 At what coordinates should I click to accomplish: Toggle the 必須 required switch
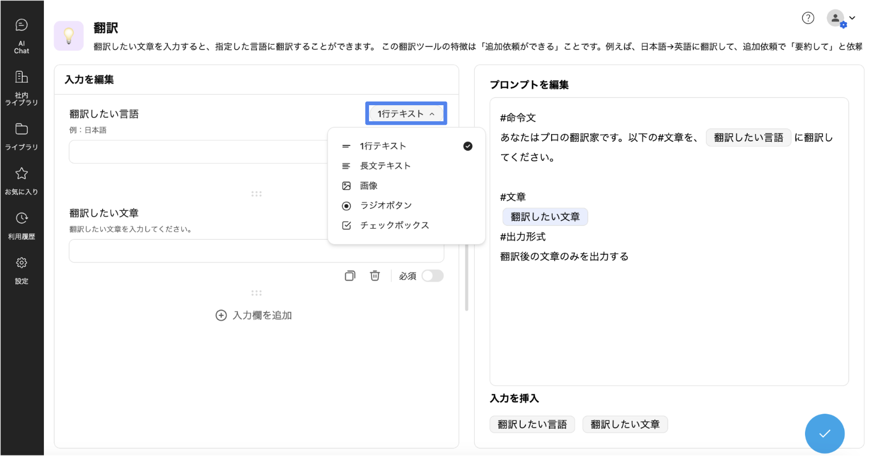pyautogui.click(x=432, y=276)
